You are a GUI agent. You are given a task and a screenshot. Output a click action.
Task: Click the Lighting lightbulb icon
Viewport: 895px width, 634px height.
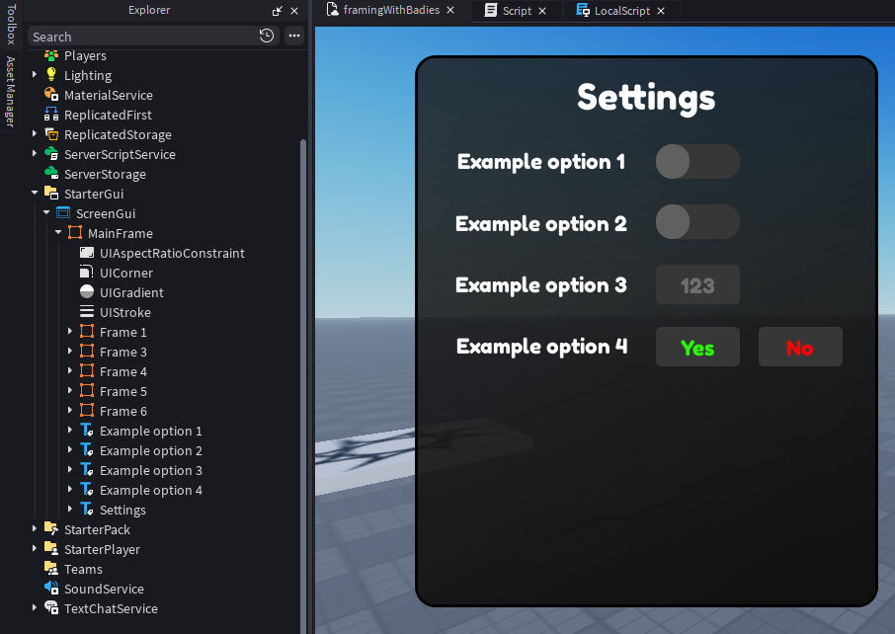(51, 75)
